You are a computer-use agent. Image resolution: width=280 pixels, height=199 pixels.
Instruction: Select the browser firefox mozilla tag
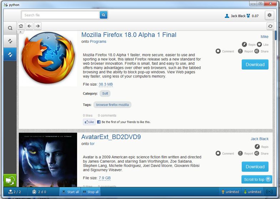point(112,105)
